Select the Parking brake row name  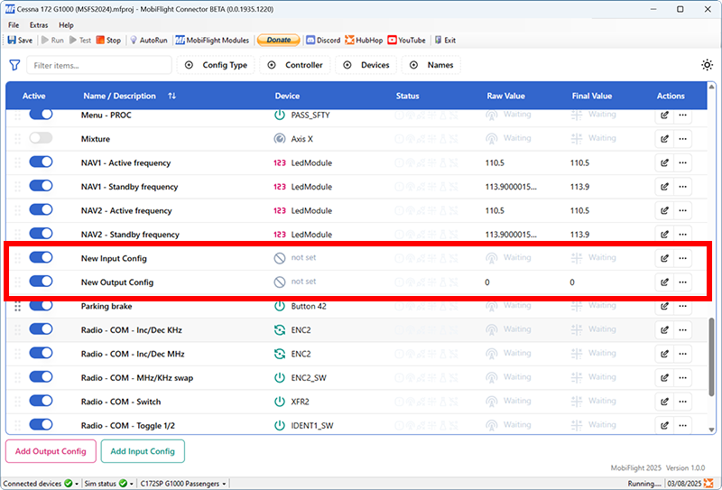click(106, 306)
